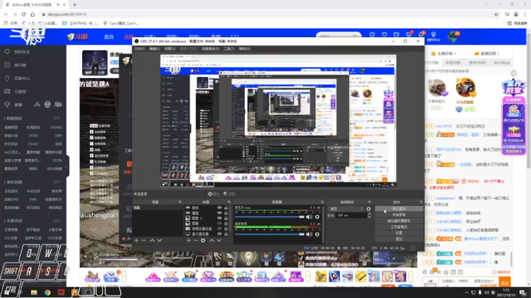531x298 pixels.
Task: Click Properties gear button above Scenes panel
Action: 214,194
